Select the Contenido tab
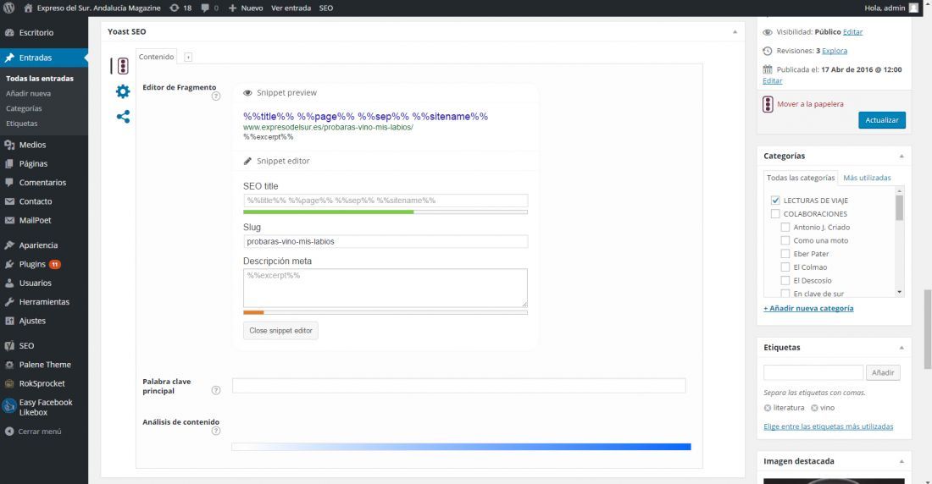The height and width of the screenshot is (484, 932). point(157,57)
